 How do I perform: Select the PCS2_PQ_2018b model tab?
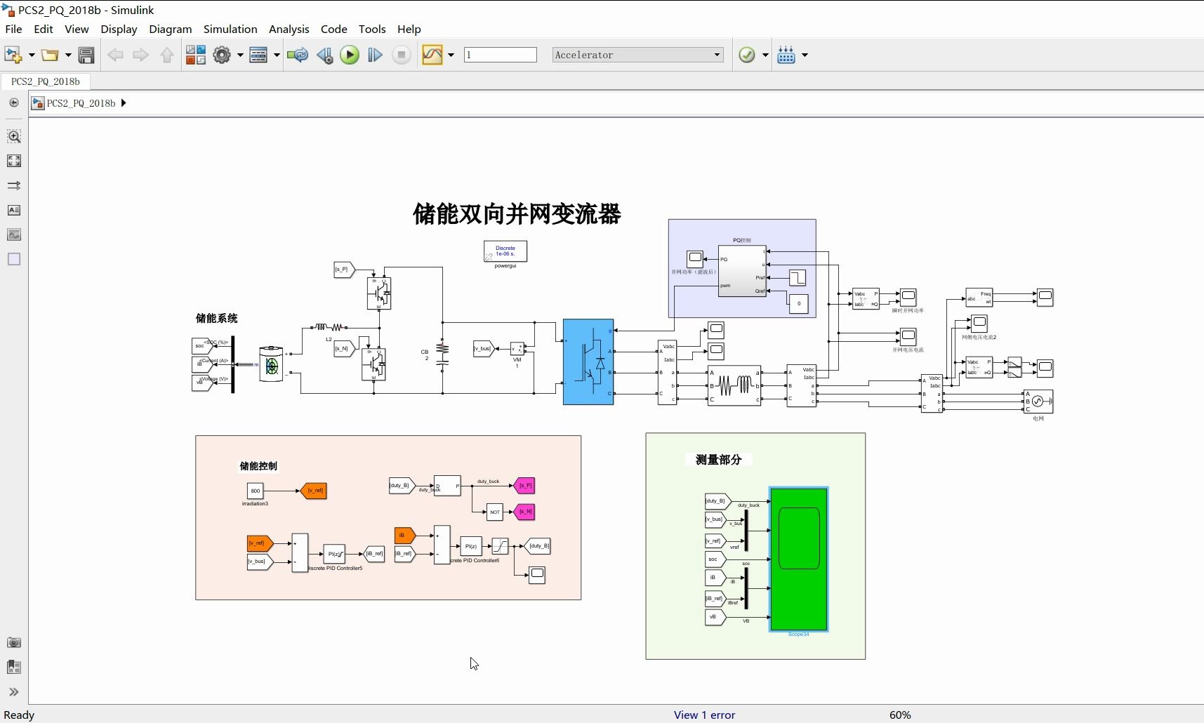coord(46,81)
